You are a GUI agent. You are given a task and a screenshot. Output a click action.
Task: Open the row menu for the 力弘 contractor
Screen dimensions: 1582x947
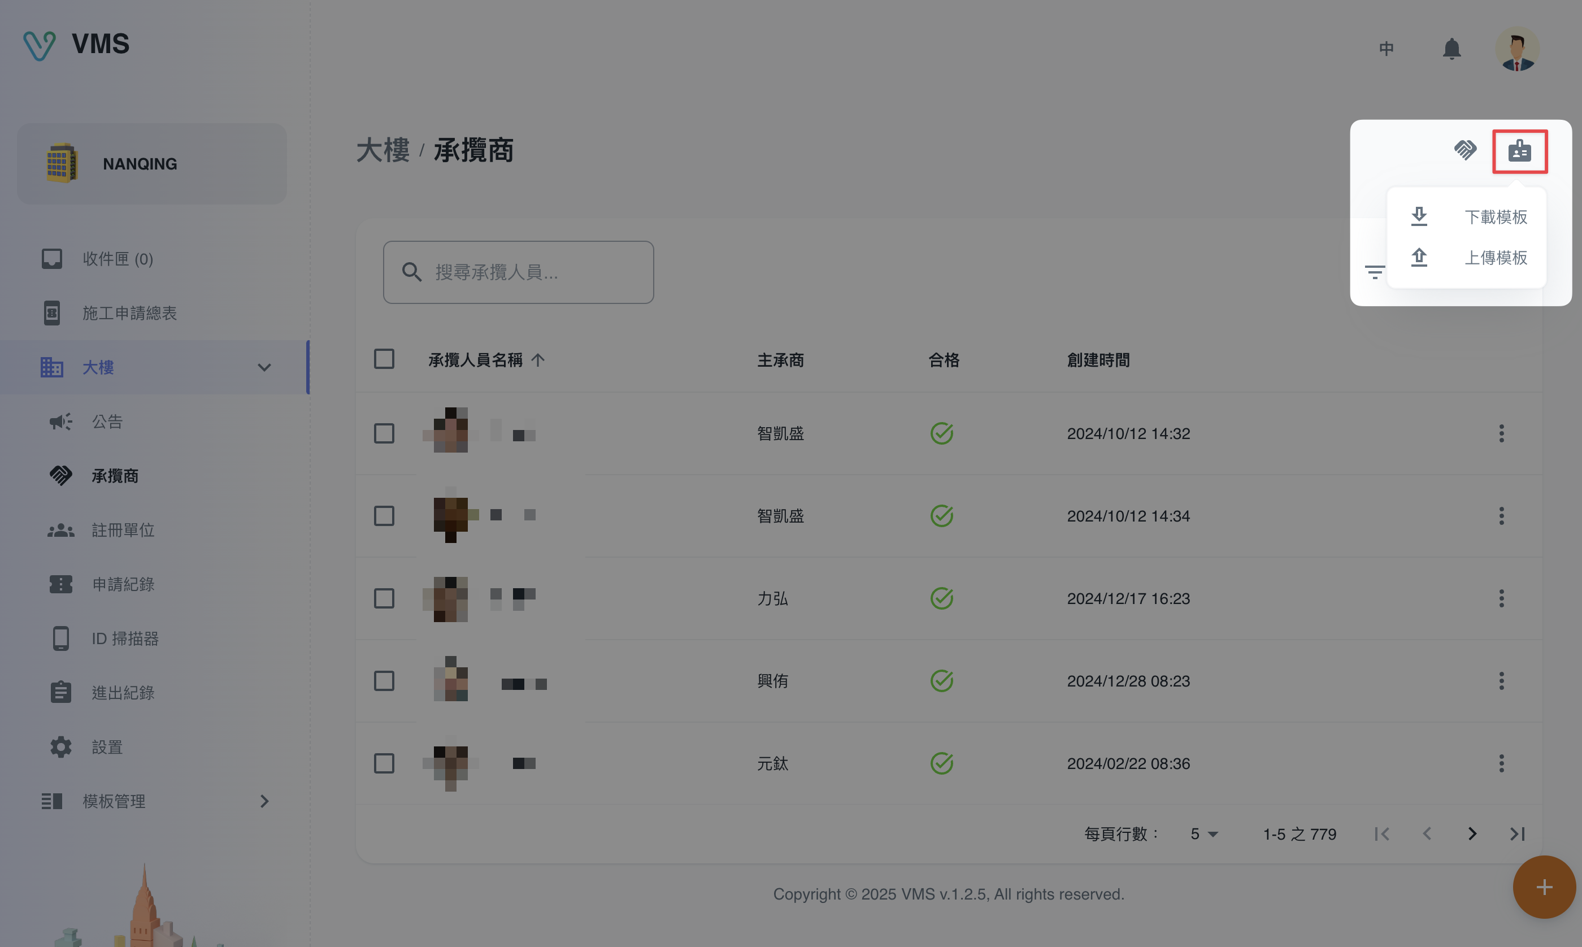point(1501,598)
